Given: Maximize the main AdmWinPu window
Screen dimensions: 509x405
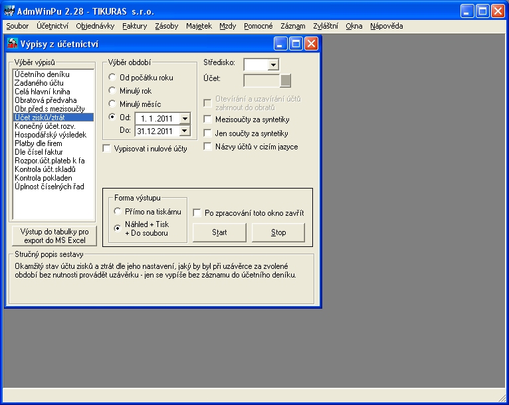Looking at the screenshot, I should (482, 11).
